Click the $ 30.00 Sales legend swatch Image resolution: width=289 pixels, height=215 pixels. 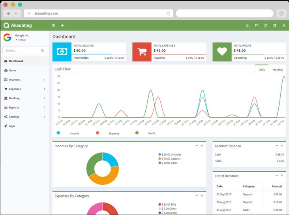160,163
